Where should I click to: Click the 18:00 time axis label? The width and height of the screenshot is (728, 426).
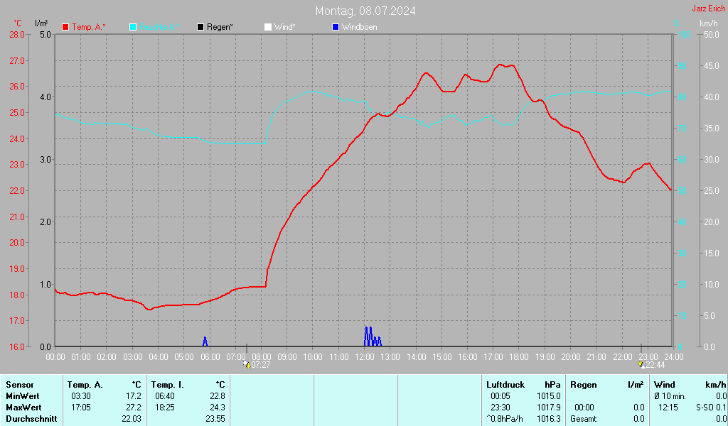tap(518, 356)
